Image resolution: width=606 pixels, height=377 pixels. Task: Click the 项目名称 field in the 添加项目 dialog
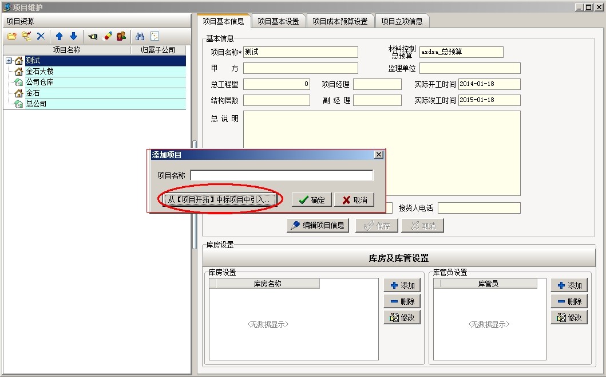click(281, 175)
